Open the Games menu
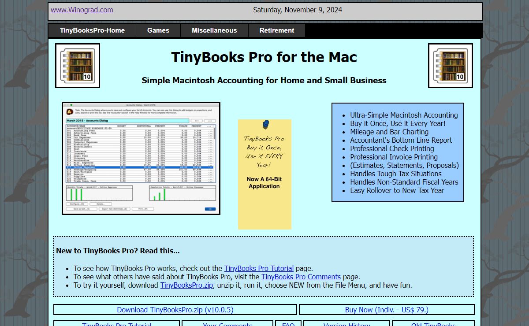 click(x=158, y=30)
